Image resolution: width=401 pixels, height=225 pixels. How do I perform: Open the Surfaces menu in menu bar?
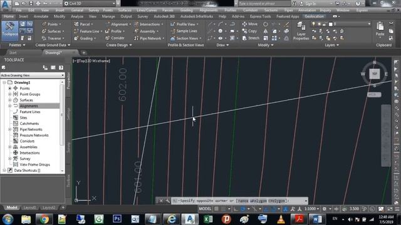click(x=125, y=10)
